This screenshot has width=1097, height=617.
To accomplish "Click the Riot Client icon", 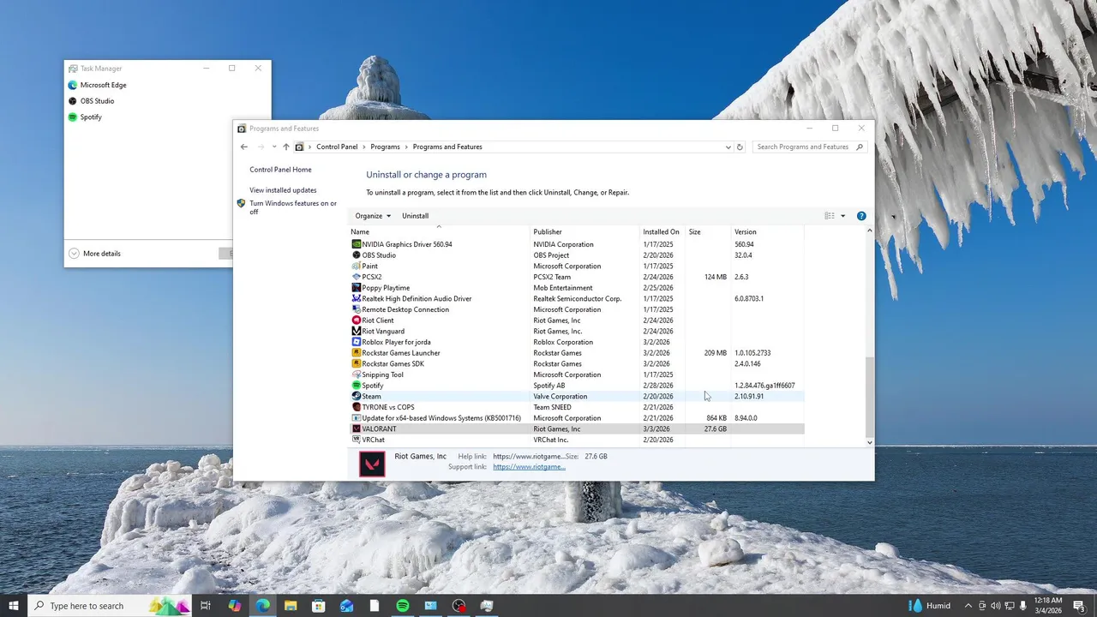I will (357, 320).
